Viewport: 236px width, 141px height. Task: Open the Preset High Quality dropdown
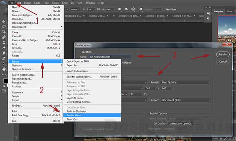tap(185, 83)
